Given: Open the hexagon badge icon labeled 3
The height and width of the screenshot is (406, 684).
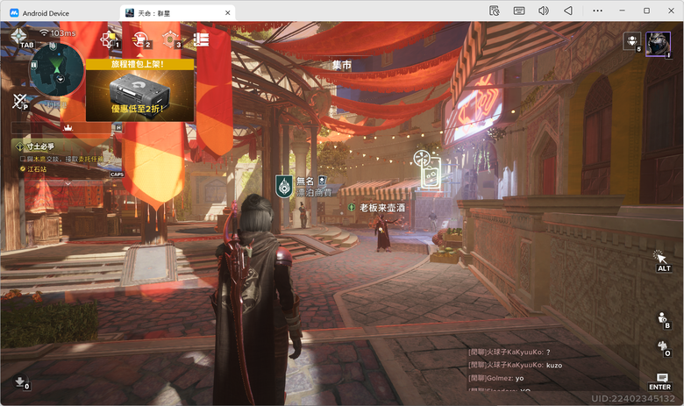Looking at the screenshot, I should 171,39.
